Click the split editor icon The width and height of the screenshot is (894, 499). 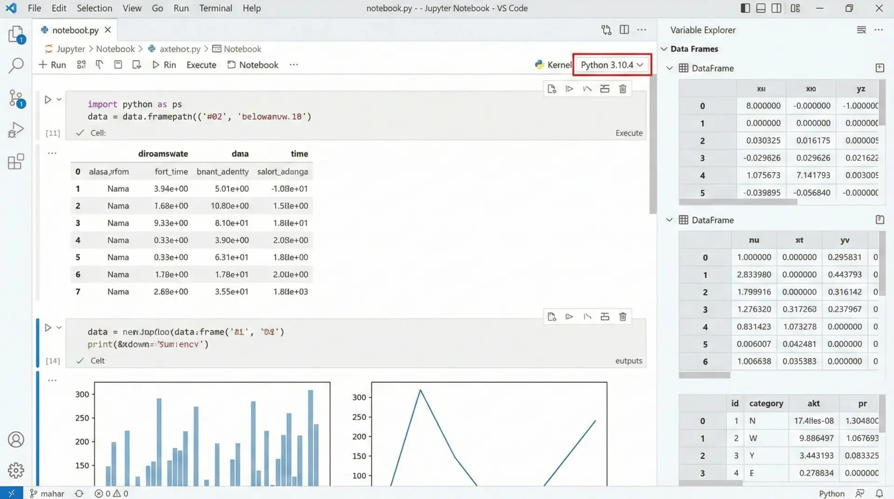pos(624,30)
